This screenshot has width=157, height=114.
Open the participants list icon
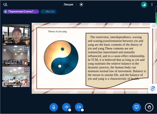pyautogui.click(x=5, y=4)
